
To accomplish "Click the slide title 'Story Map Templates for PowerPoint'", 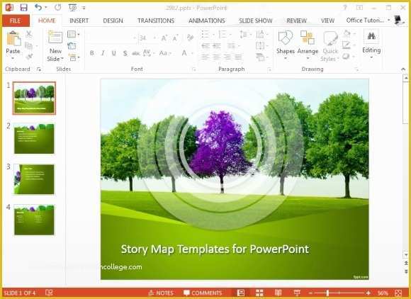I will point(215,249).
